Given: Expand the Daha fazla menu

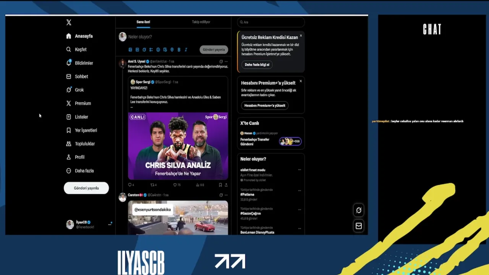Looking at the screenshot, I should 80,171.
